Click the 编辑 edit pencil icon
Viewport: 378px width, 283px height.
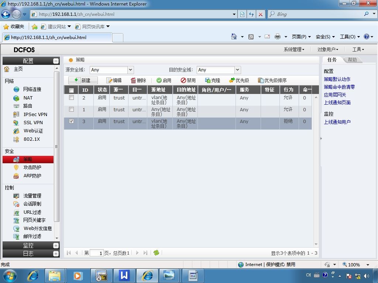(x=109, y=80)
